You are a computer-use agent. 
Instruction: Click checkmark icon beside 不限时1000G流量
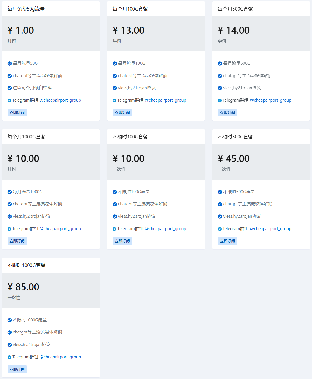point(9,320)
